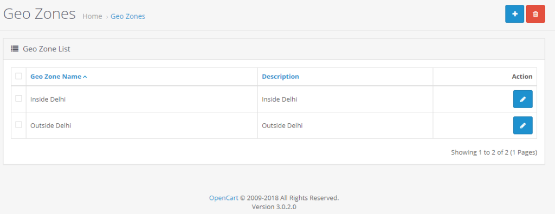Screen dimensions: 555x214
Task: Click the Geo Zone List panel title
Action: click(x=47, y=49)
